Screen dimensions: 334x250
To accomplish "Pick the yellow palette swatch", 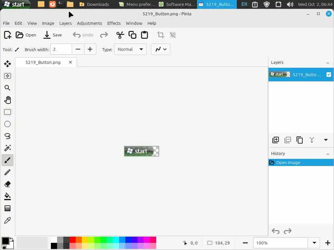I will click(85, 240).
